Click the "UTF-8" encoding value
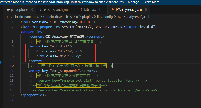Screen dimensions: 201x108 tap(85, 22)
